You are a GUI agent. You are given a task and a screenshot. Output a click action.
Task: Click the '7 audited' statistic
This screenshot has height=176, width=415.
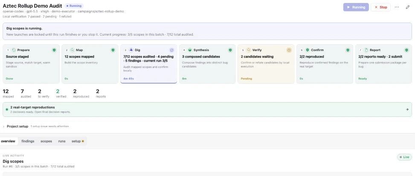pyautogui.click(x=26, y=94)
